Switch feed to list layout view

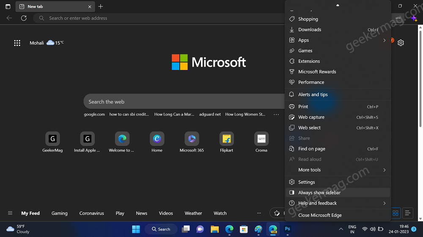(x=408, y=213)
